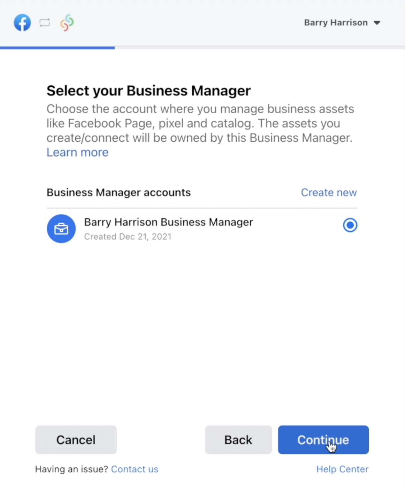Open the Barry Harrison account dropdown

click(342, 23)
